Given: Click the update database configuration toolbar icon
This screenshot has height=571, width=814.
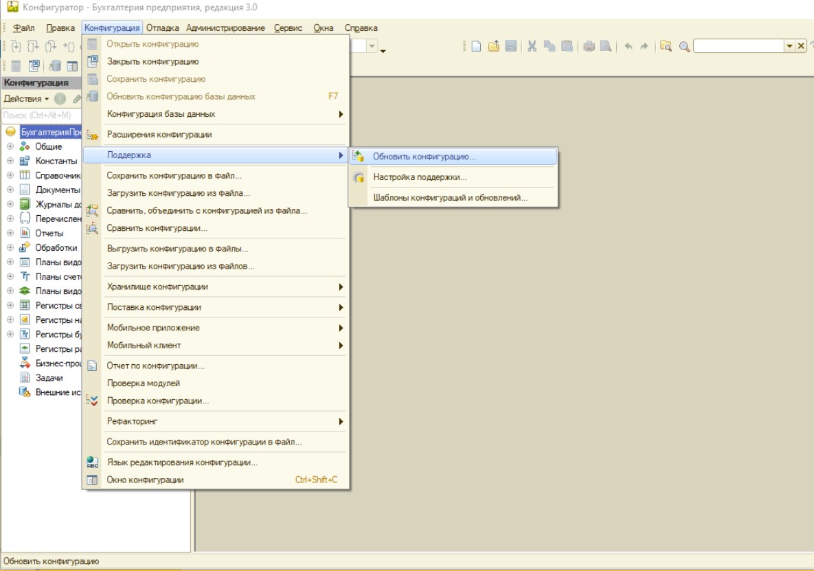Looking at the screenshot, I should [54, 66].
